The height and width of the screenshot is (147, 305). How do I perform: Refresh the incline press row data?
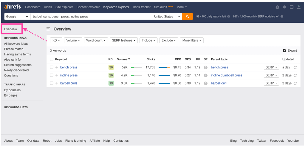click(295, 76)
